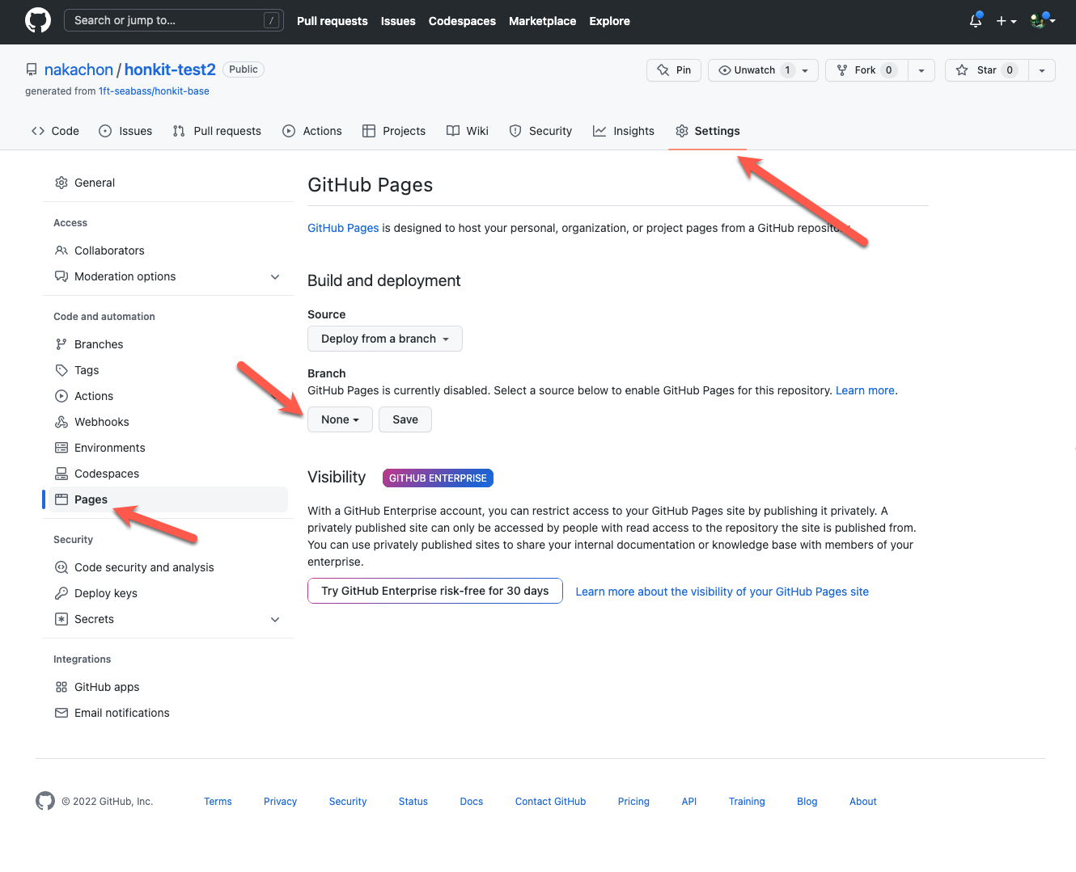Open the Contact GitHub footer link

click(550, 802)
